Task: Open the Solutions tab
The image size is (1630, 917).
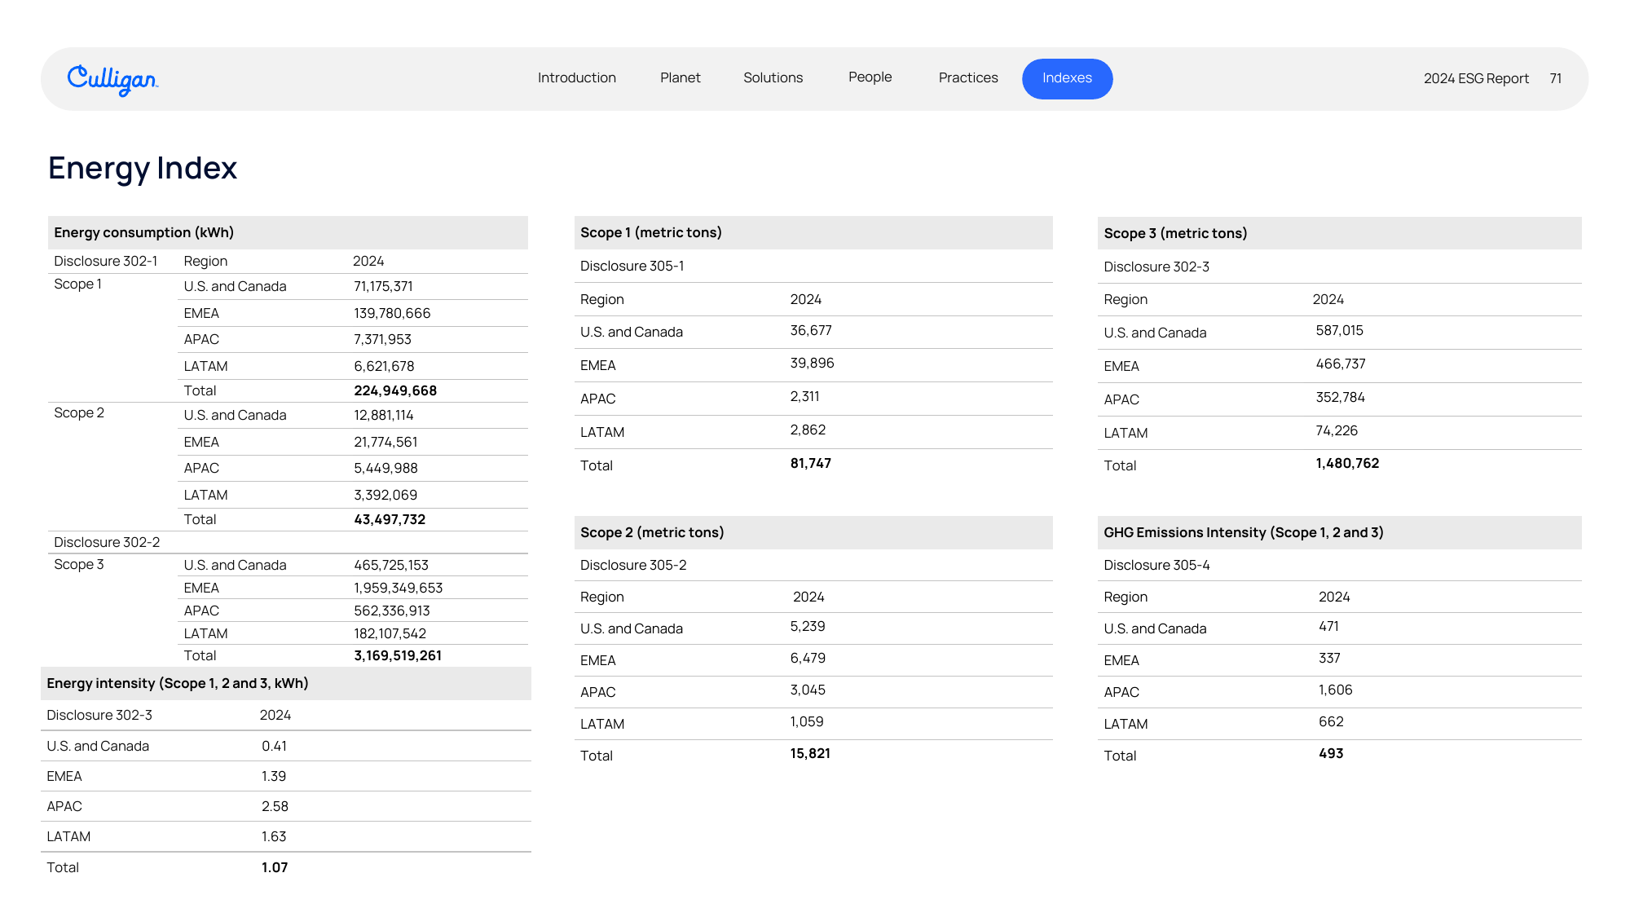Action: tap(773, 78)
